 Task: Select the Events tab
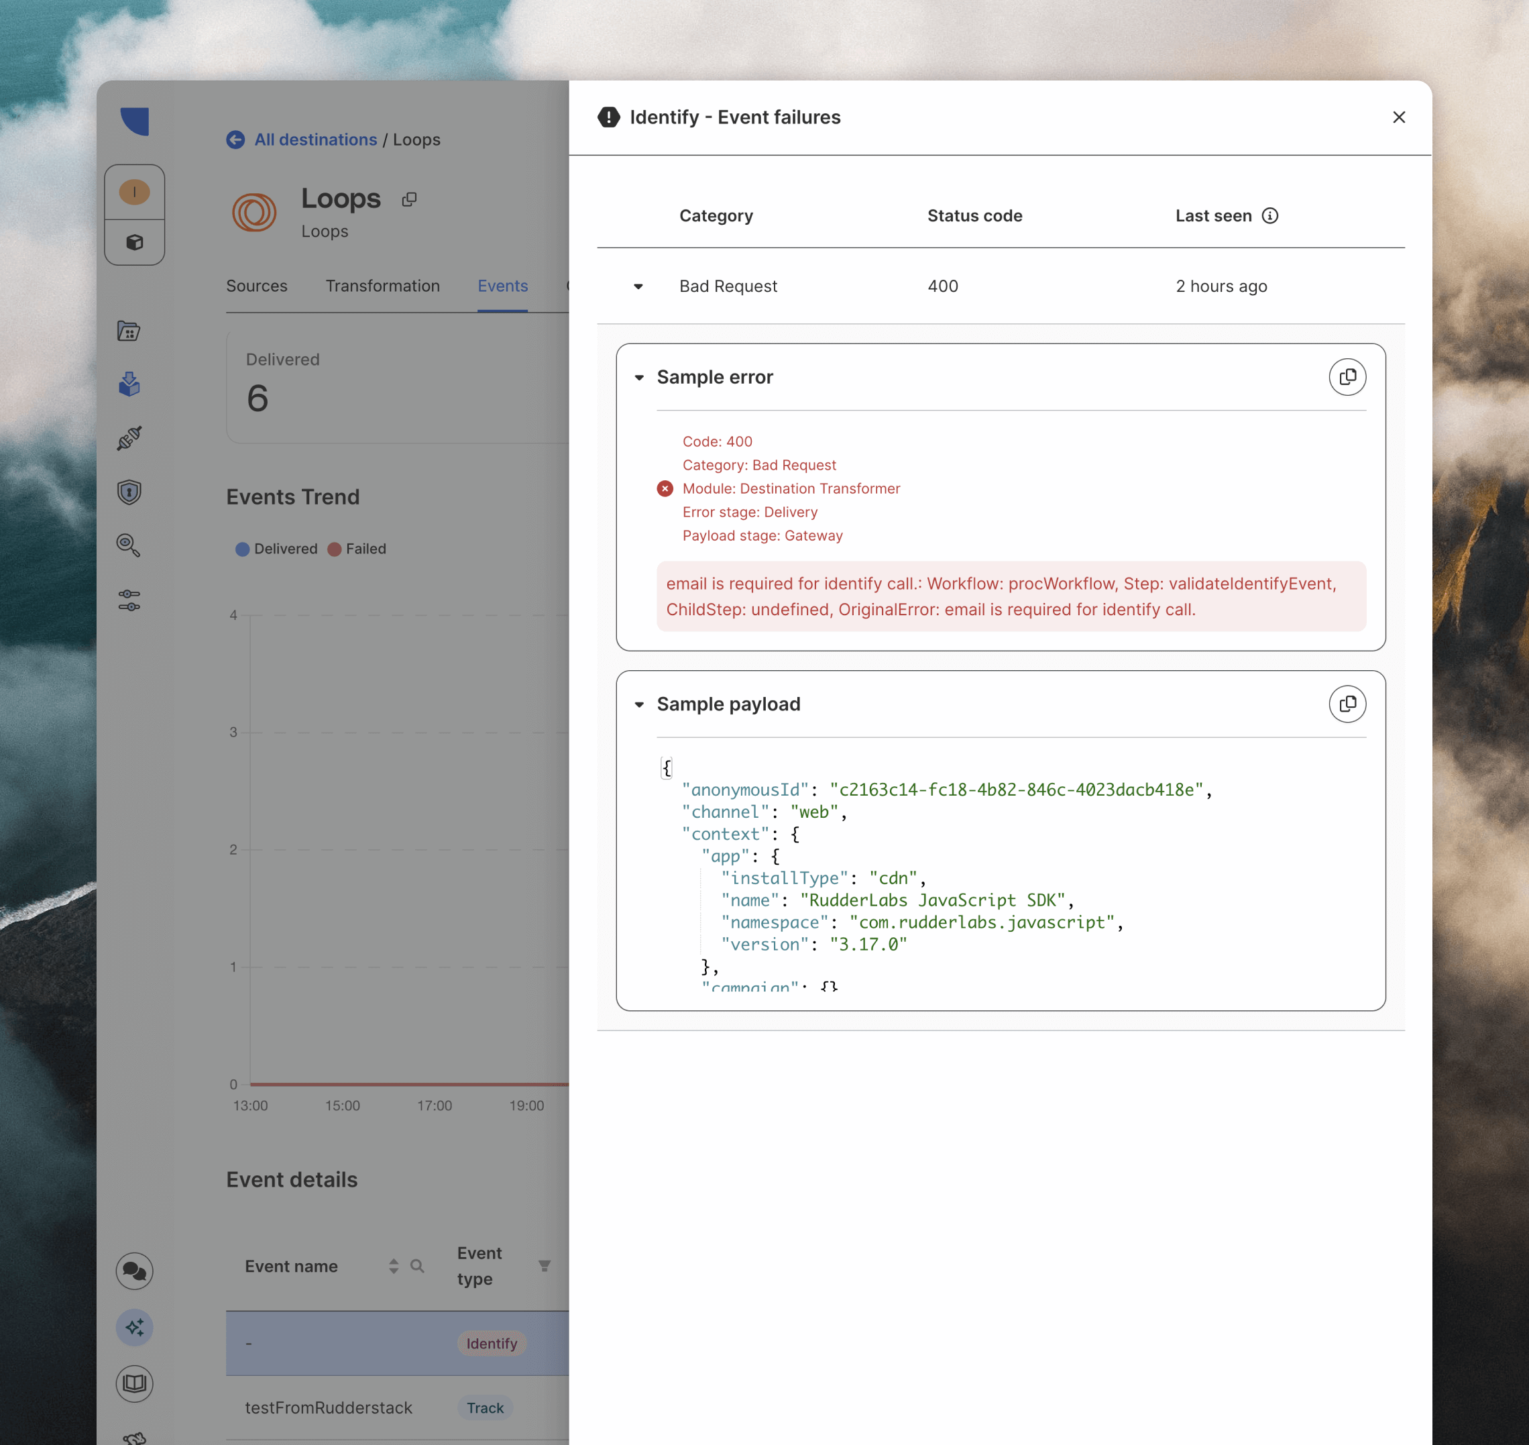click(x=503, y=286)
